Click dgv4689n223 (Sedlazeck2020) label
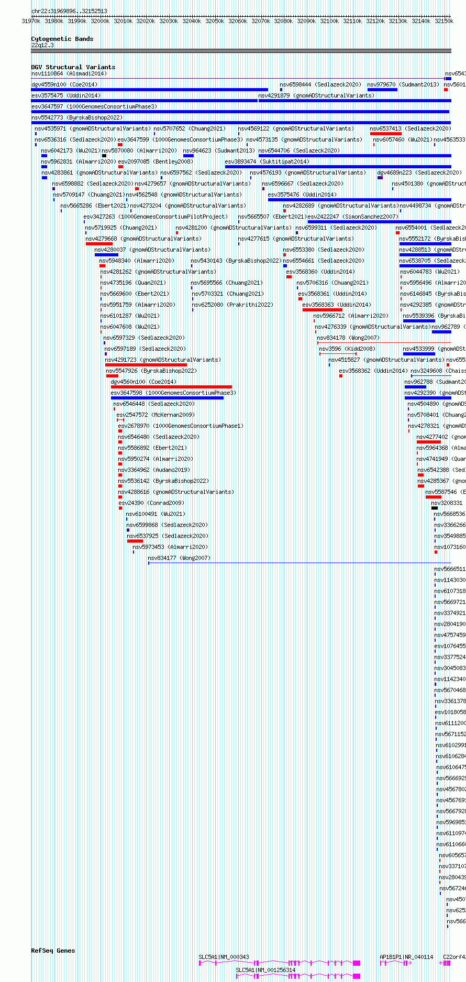466x982 pixels. point(419,172)
